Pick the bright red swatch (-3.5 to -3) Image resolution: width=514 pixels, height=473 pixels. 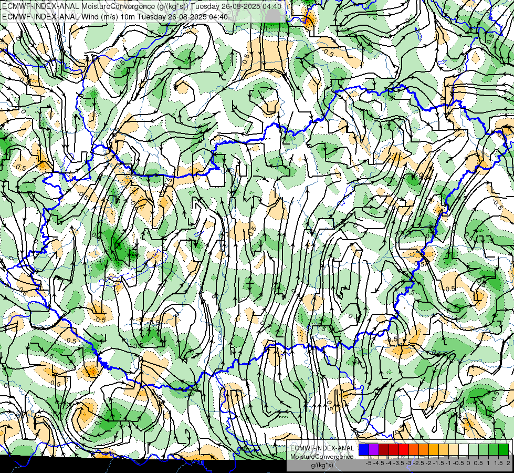(404, 449)
